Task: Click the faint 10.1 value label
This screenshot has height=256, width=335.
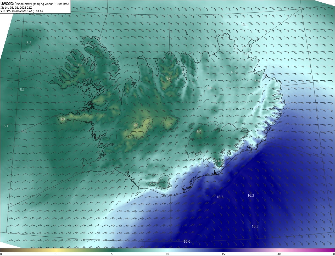Action: pos(244,25)
